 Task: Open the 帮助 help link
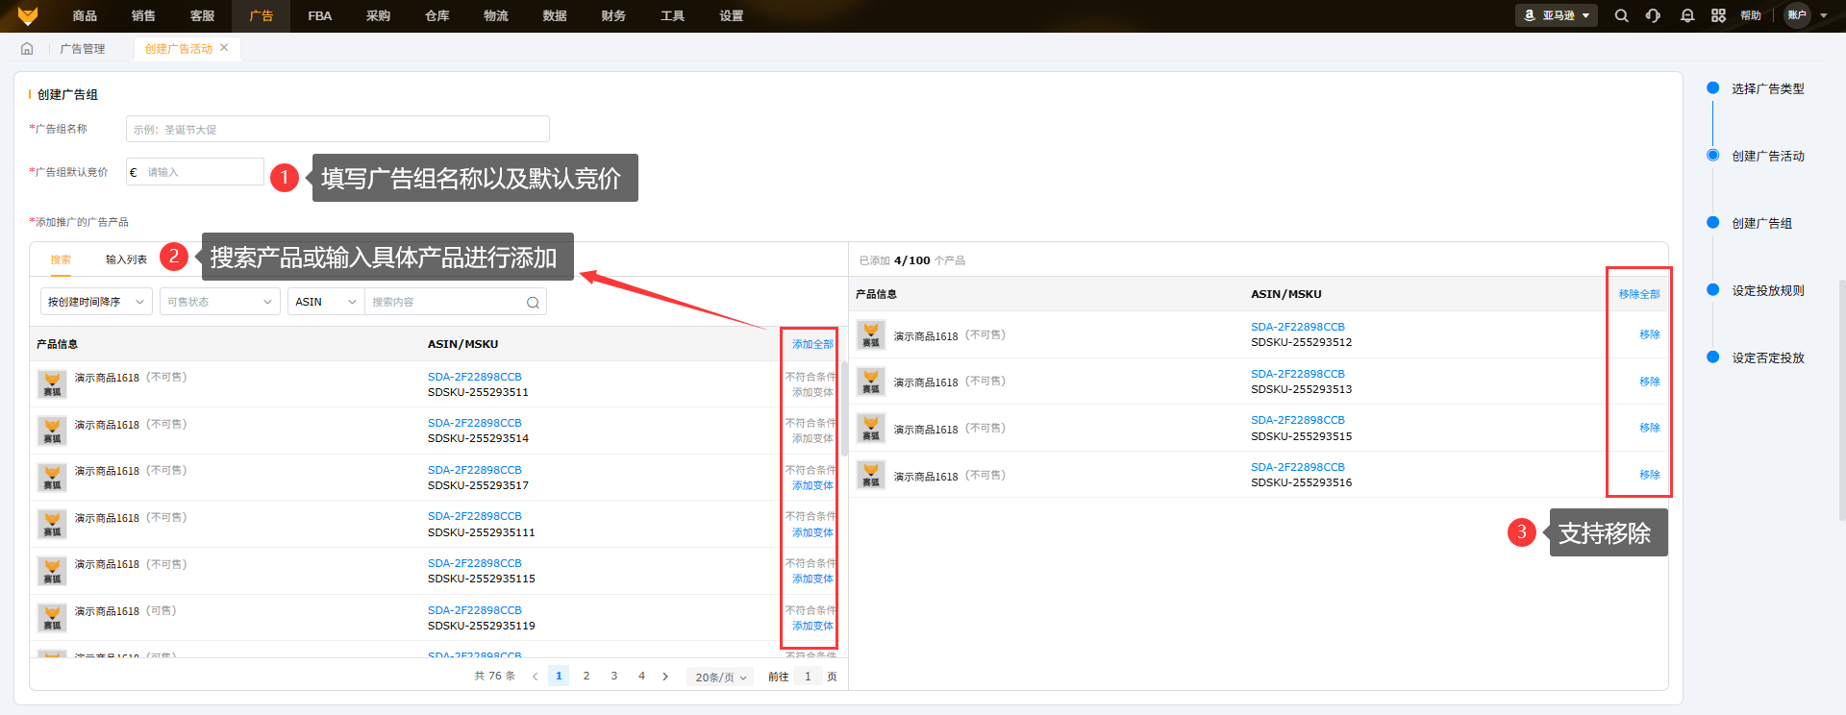pyautogui.click(x=1751, y=15)
